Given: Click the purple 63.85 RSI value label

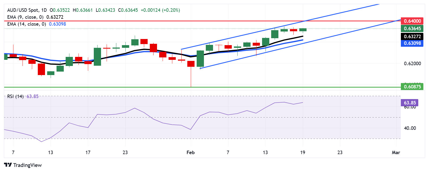Looking at the screenshot, I should (x=409, y=103).
